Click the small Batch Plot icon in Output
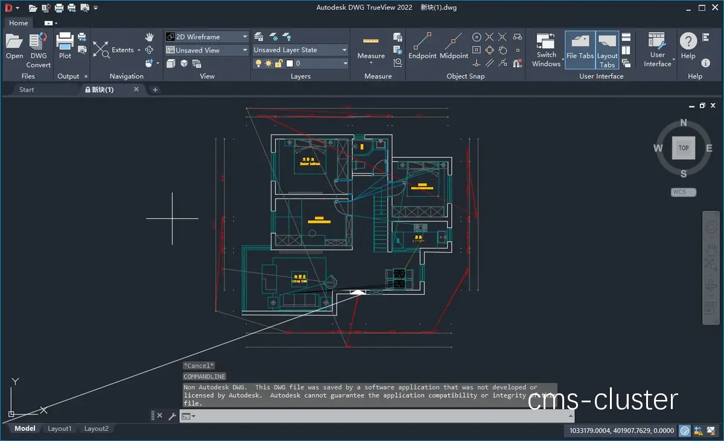The image size is (724, 441). tap(82, 37)
